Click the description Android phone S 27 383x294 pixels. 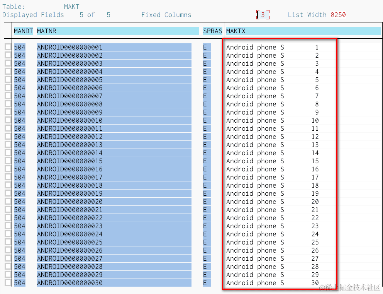(x=272, y=258)
